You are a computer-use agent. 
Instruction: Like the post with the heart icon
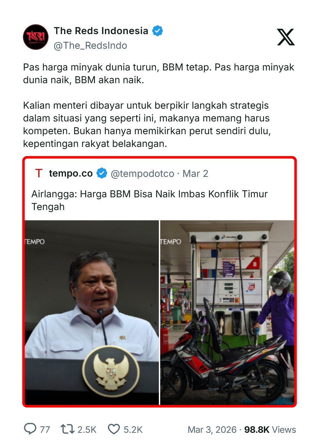point(114,429)
